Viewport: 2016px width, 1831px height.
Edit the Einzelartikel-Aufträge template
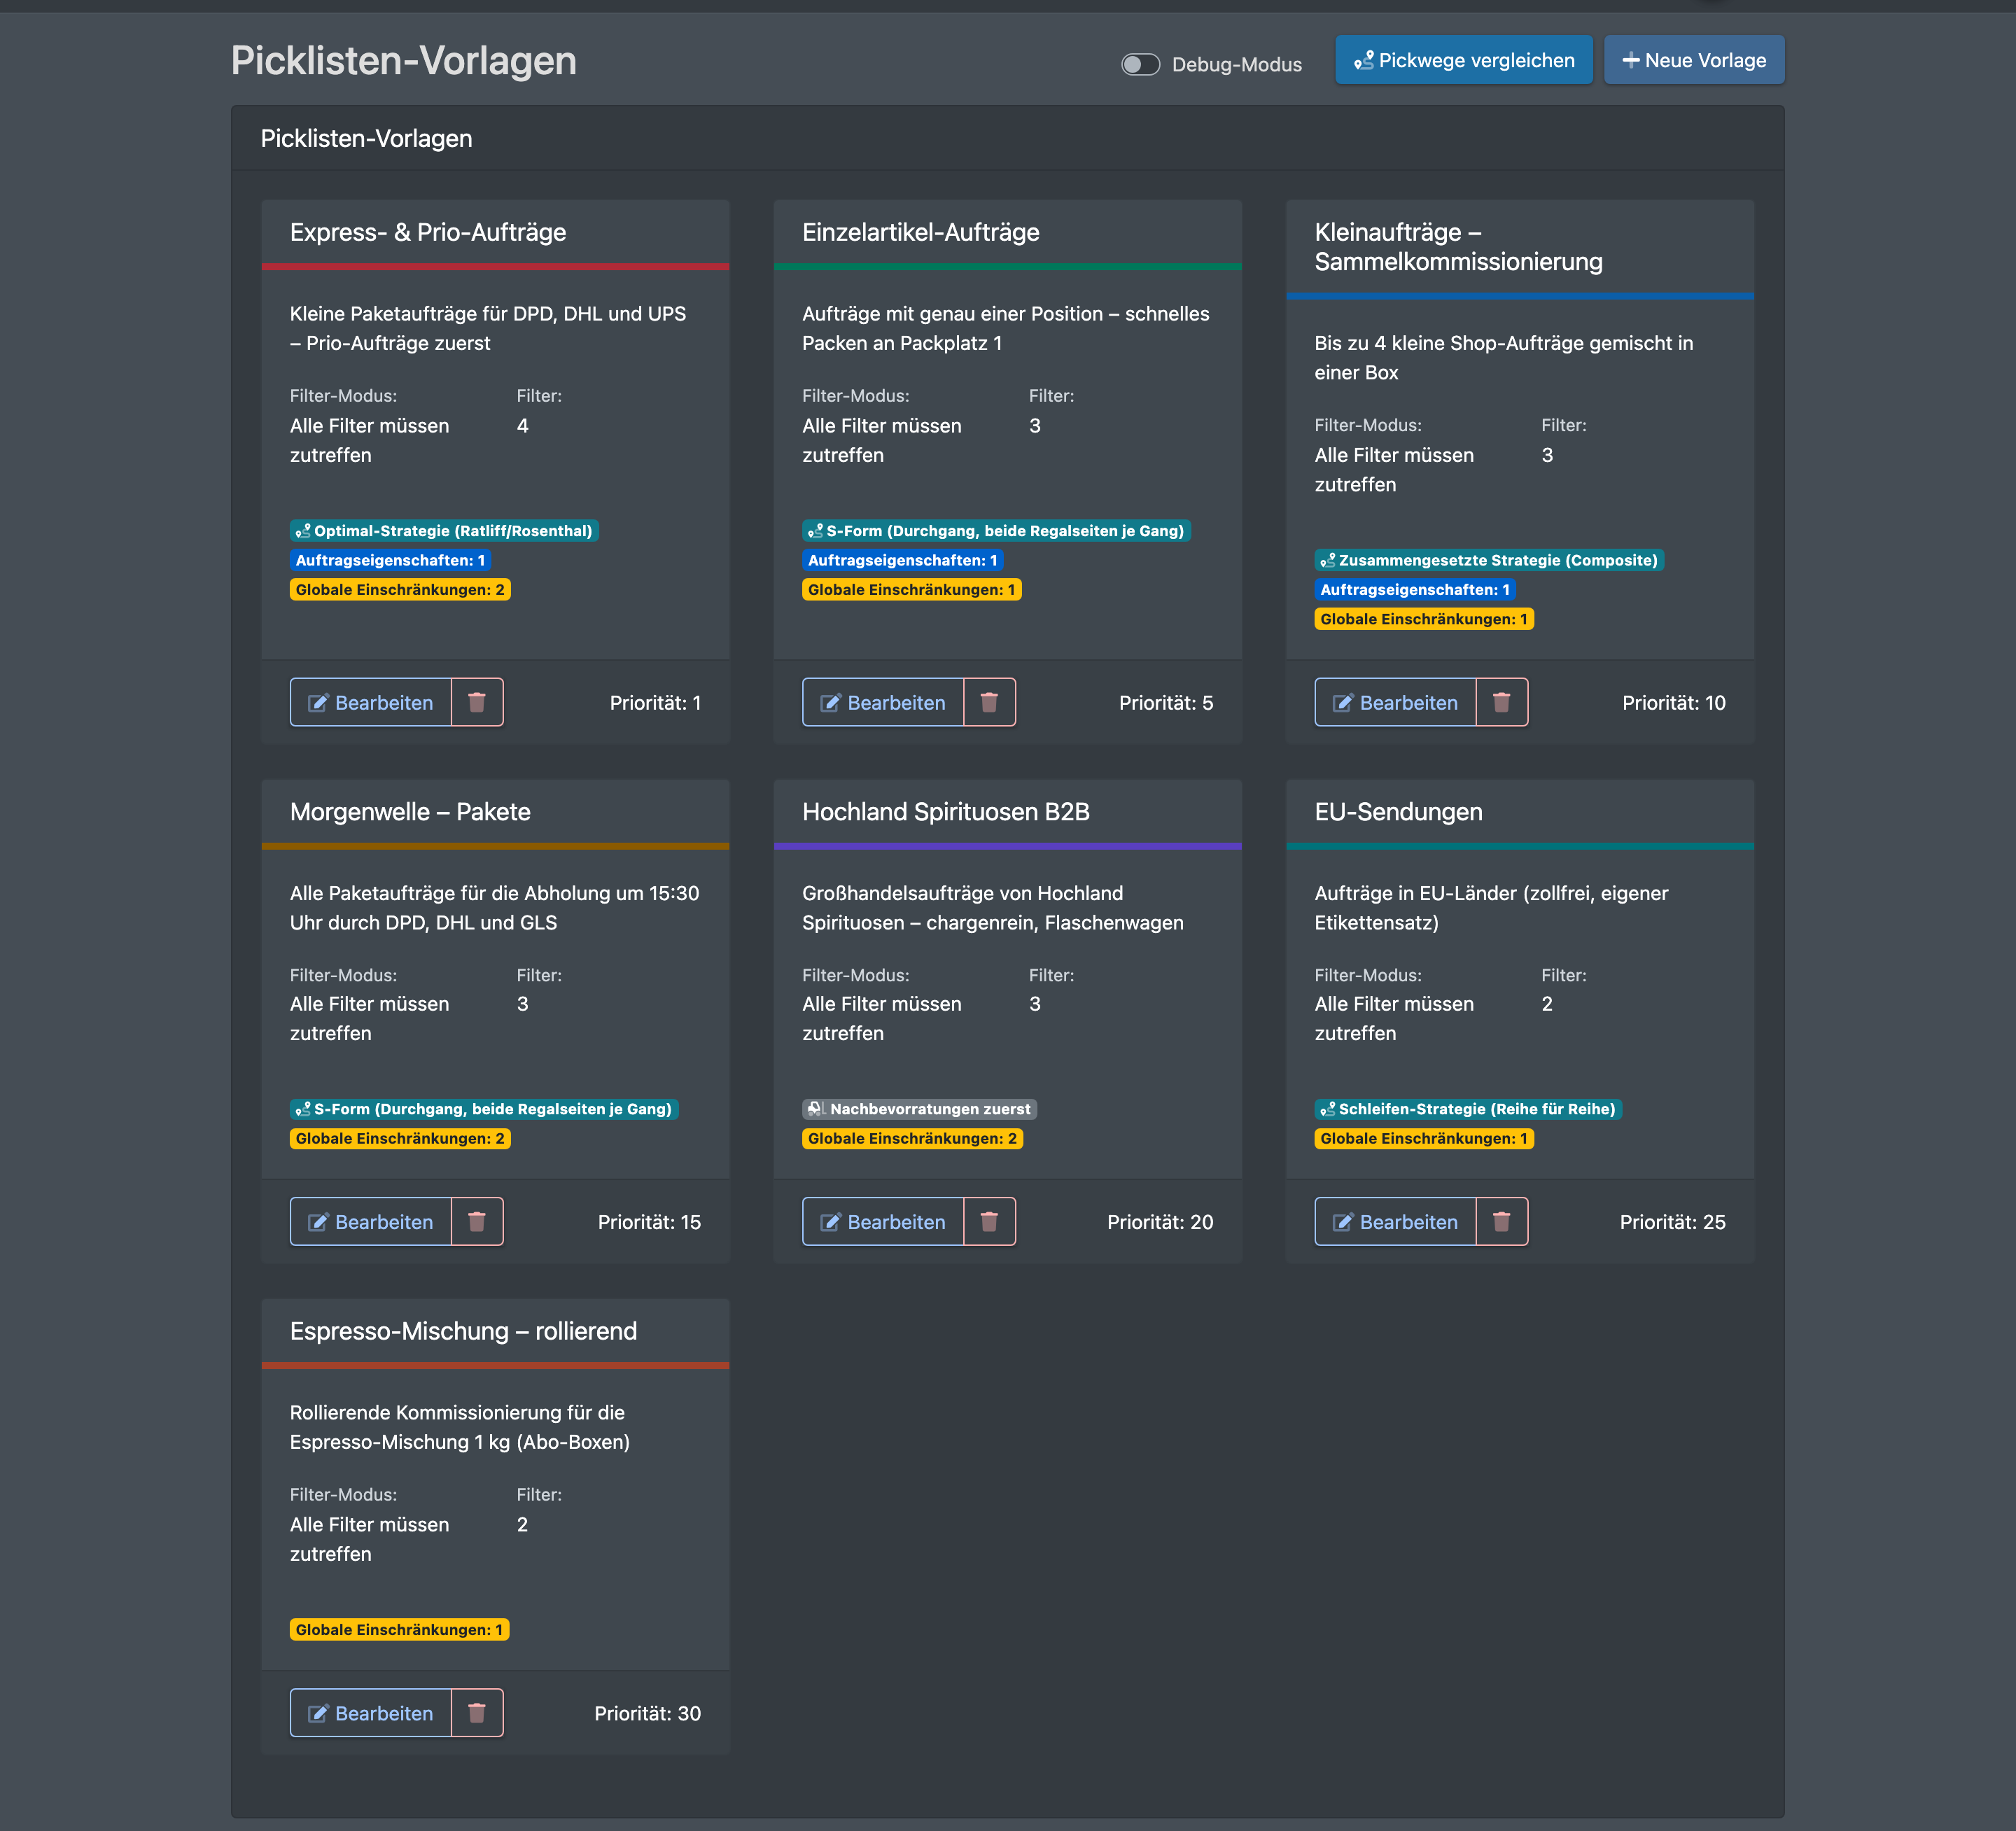point(883,702)
